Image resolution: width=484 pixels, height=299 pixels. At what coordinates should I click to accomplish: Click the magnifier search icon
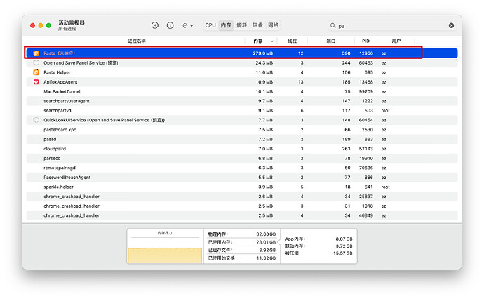point(332,26)
